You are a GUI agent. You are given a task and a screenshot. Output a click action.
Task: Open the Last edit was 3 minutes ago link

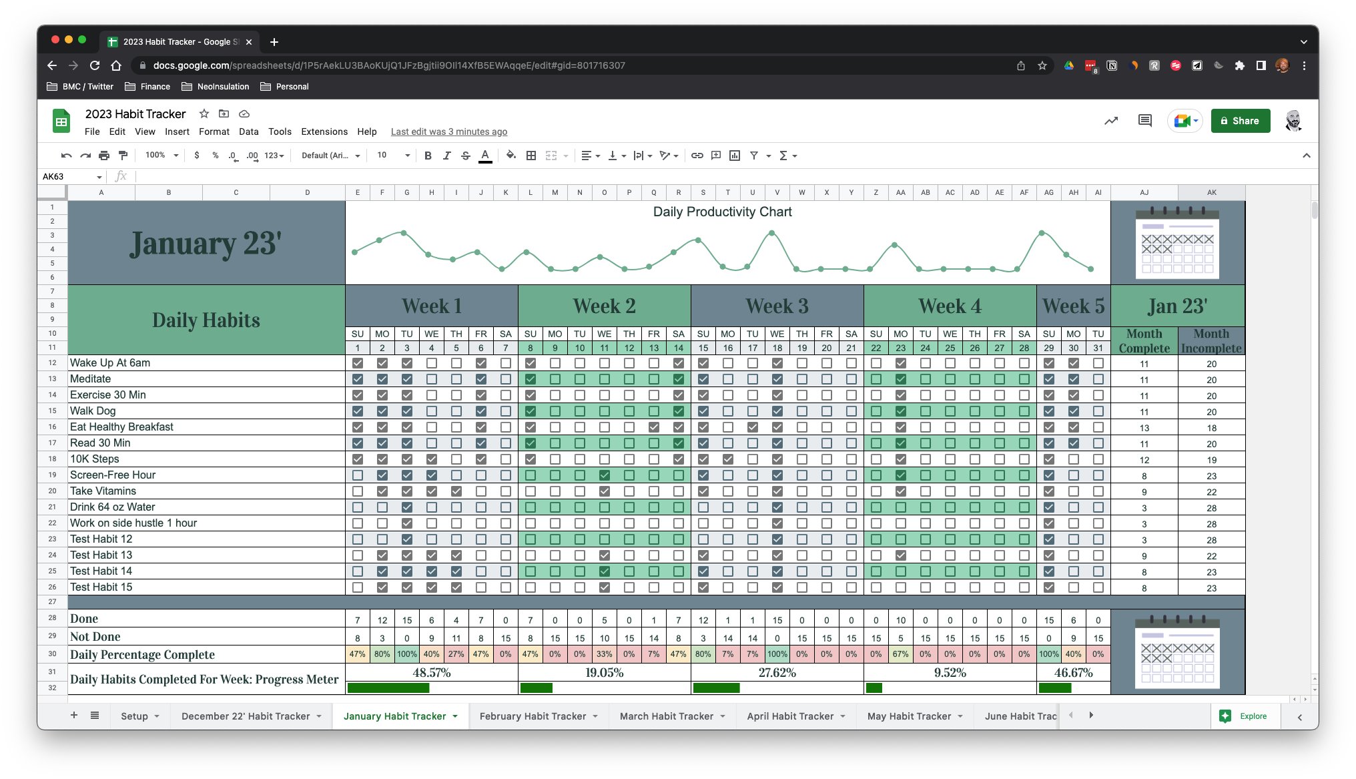point(449,132)
